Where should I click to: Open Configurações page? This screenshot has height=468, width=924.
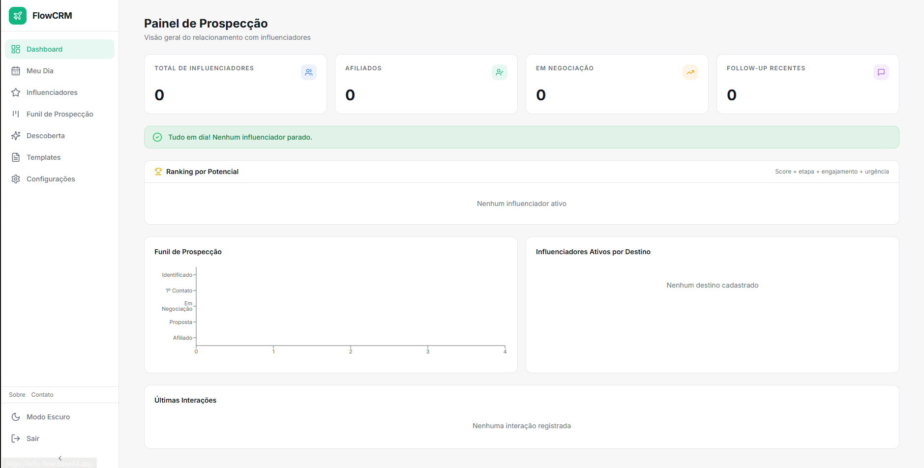(x=60, y=179)
